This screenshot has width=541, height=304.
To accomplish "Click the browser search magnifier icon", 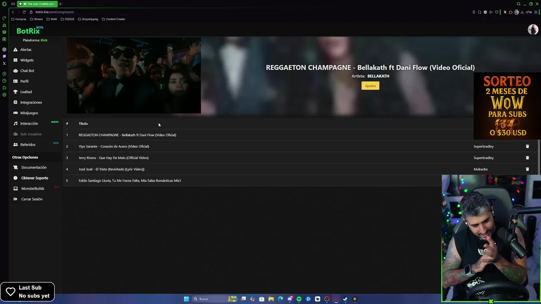I will pyautogui.click(x=519, y=4).
